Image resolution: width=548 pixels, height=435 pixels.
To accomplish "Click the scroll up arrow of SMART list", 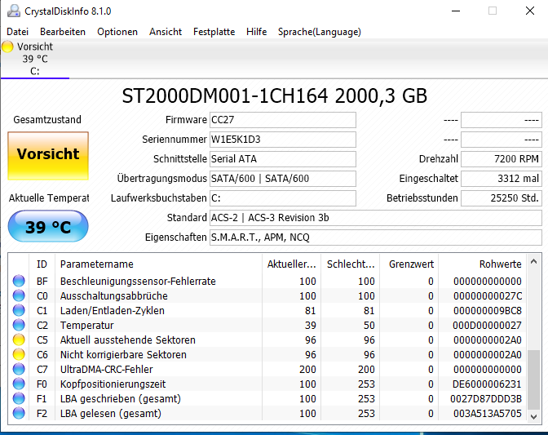I will (533, 261).
